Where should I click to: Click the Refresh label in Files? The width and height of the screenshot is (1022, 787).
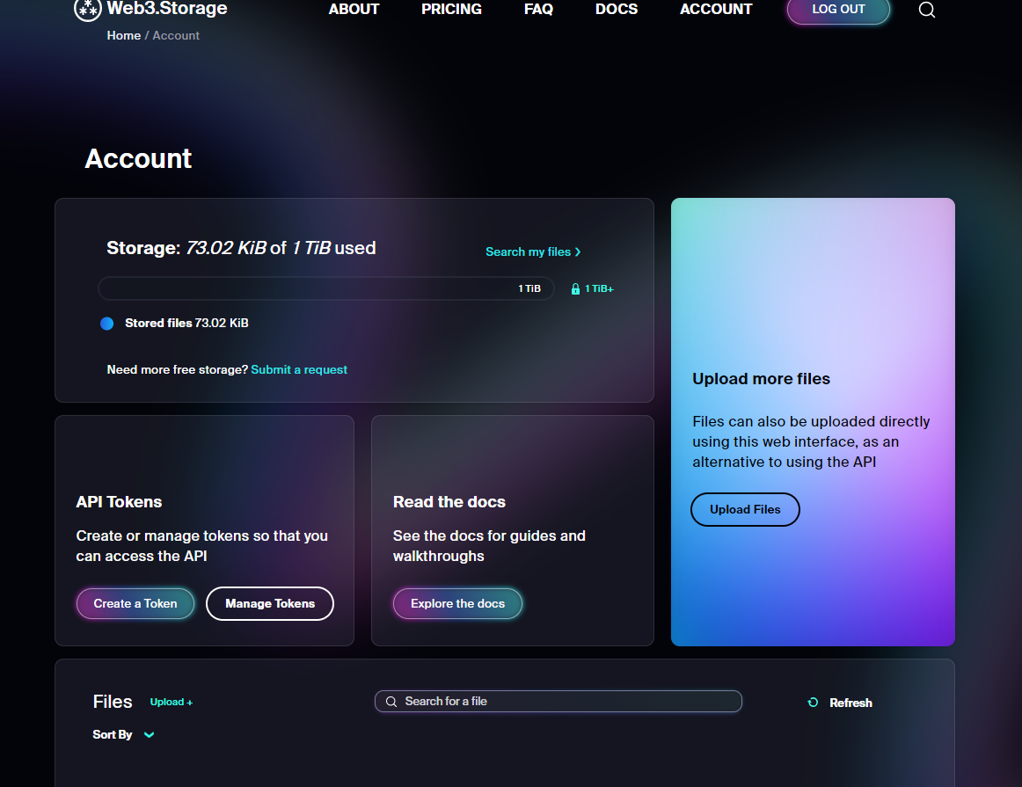tap(850, 703)
